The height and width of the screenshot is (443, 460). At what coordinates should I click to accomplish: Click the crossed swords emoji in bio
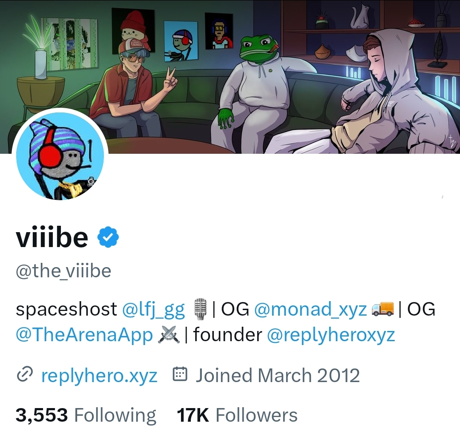tap(169, 334)
